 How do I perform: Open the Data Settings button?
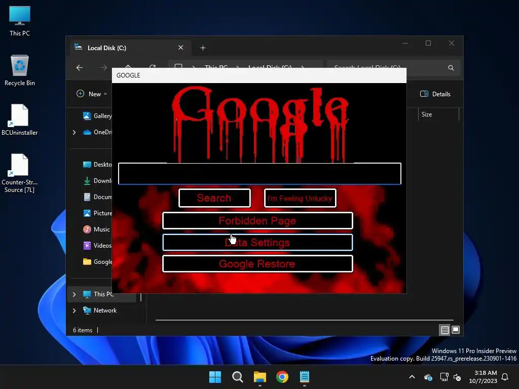coord(257,243)
